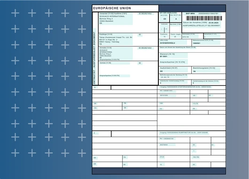The image size is (249, 179).
Task: Click the 'AUSFUHRZOLLSTELLE [17 02]' line
Action: 202,25
